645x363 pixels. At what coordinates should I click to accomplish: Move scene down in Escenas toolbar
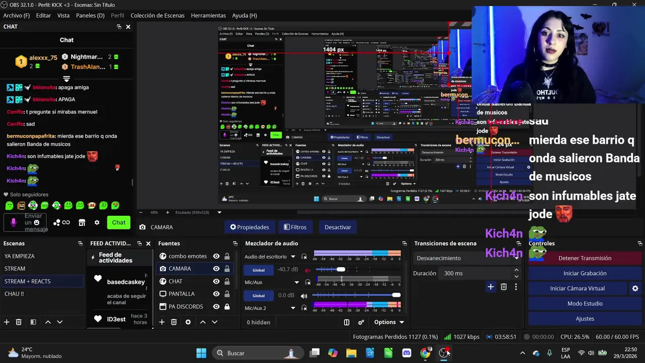click(x=59, y=322)
